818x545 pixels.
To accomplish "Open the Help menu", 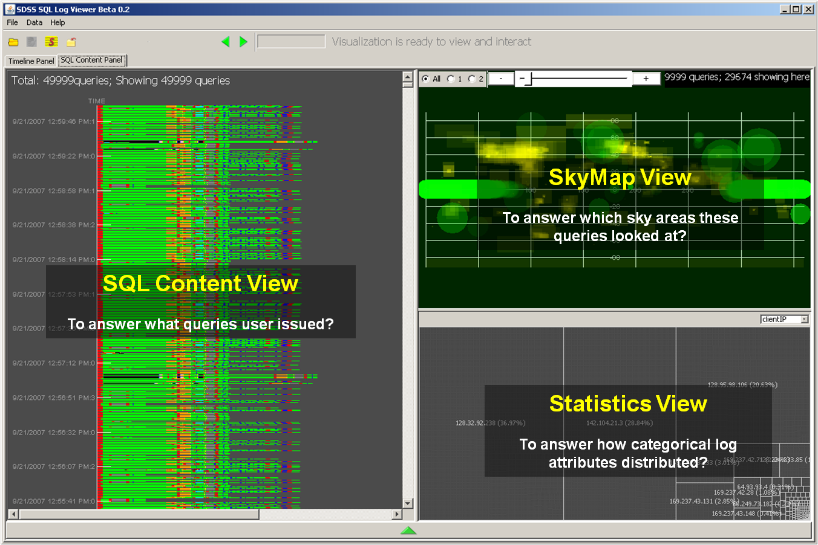I will [57, 22].
